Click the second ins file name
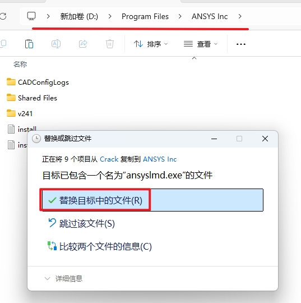The width and height of the screenshot is (301, 303). [22, 145]
